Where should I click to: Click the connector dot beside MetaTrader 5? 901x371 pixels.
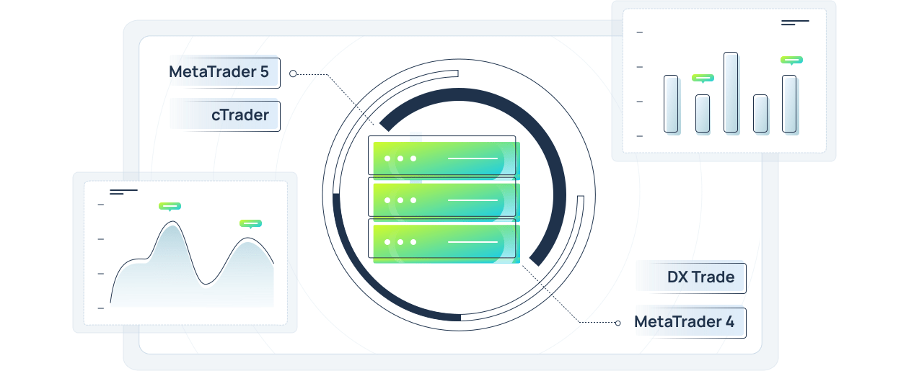click(x=292, y=73)
